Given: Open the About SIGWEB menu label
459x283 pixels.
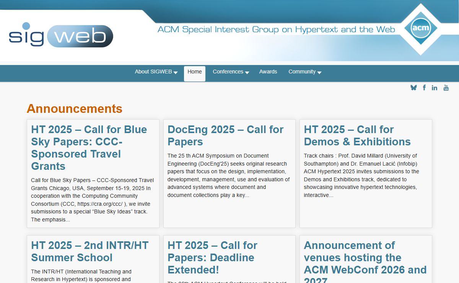Looking at the screenshot, I should [153, 72].
